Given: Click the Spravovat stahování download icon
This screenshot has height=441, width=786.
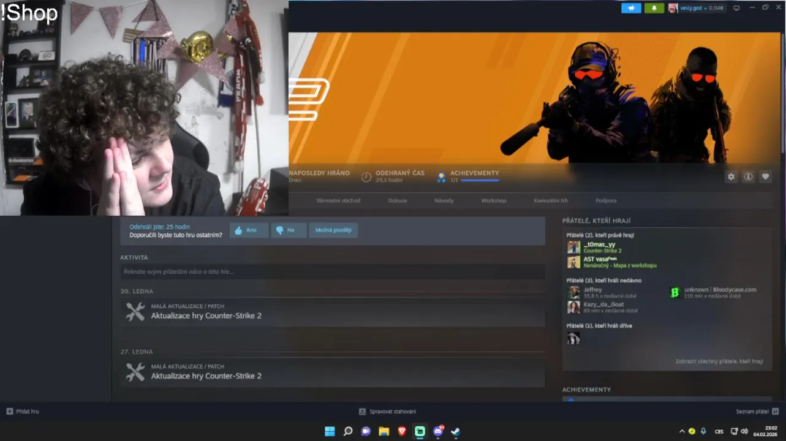Looking at the screenshot, I should [x=362, y=411].
